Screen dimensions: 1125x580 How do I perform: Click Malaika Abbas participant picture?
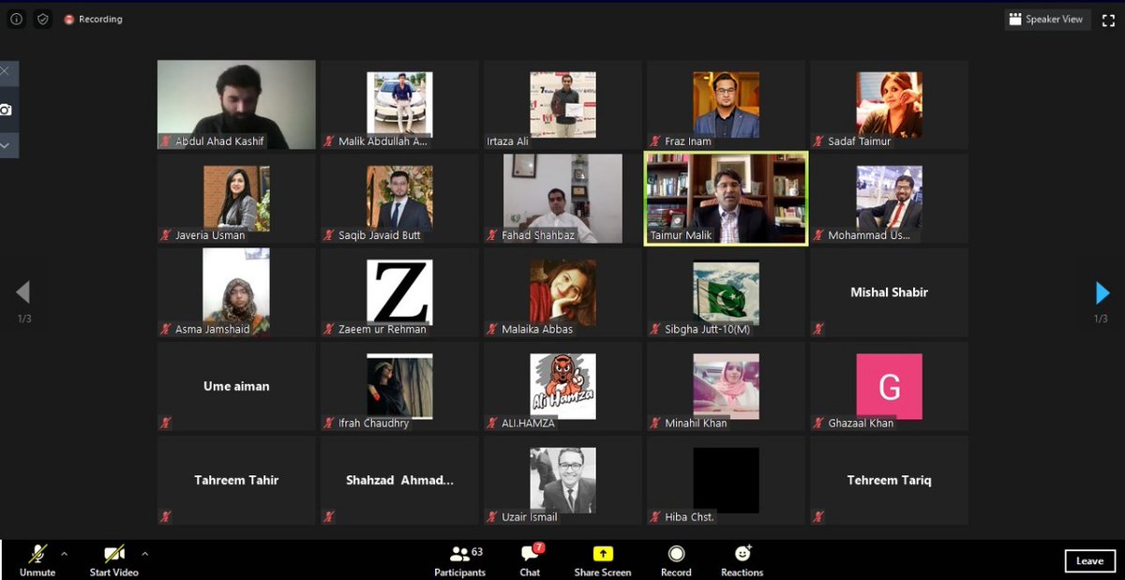[x=562, y=292]
